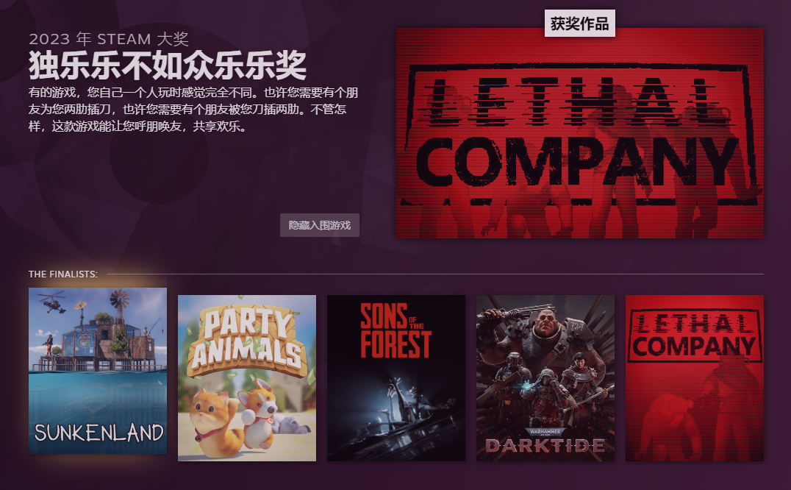Click the award description paragraph text
Viewport: 791px width, 490px height.
pos(193,109)
